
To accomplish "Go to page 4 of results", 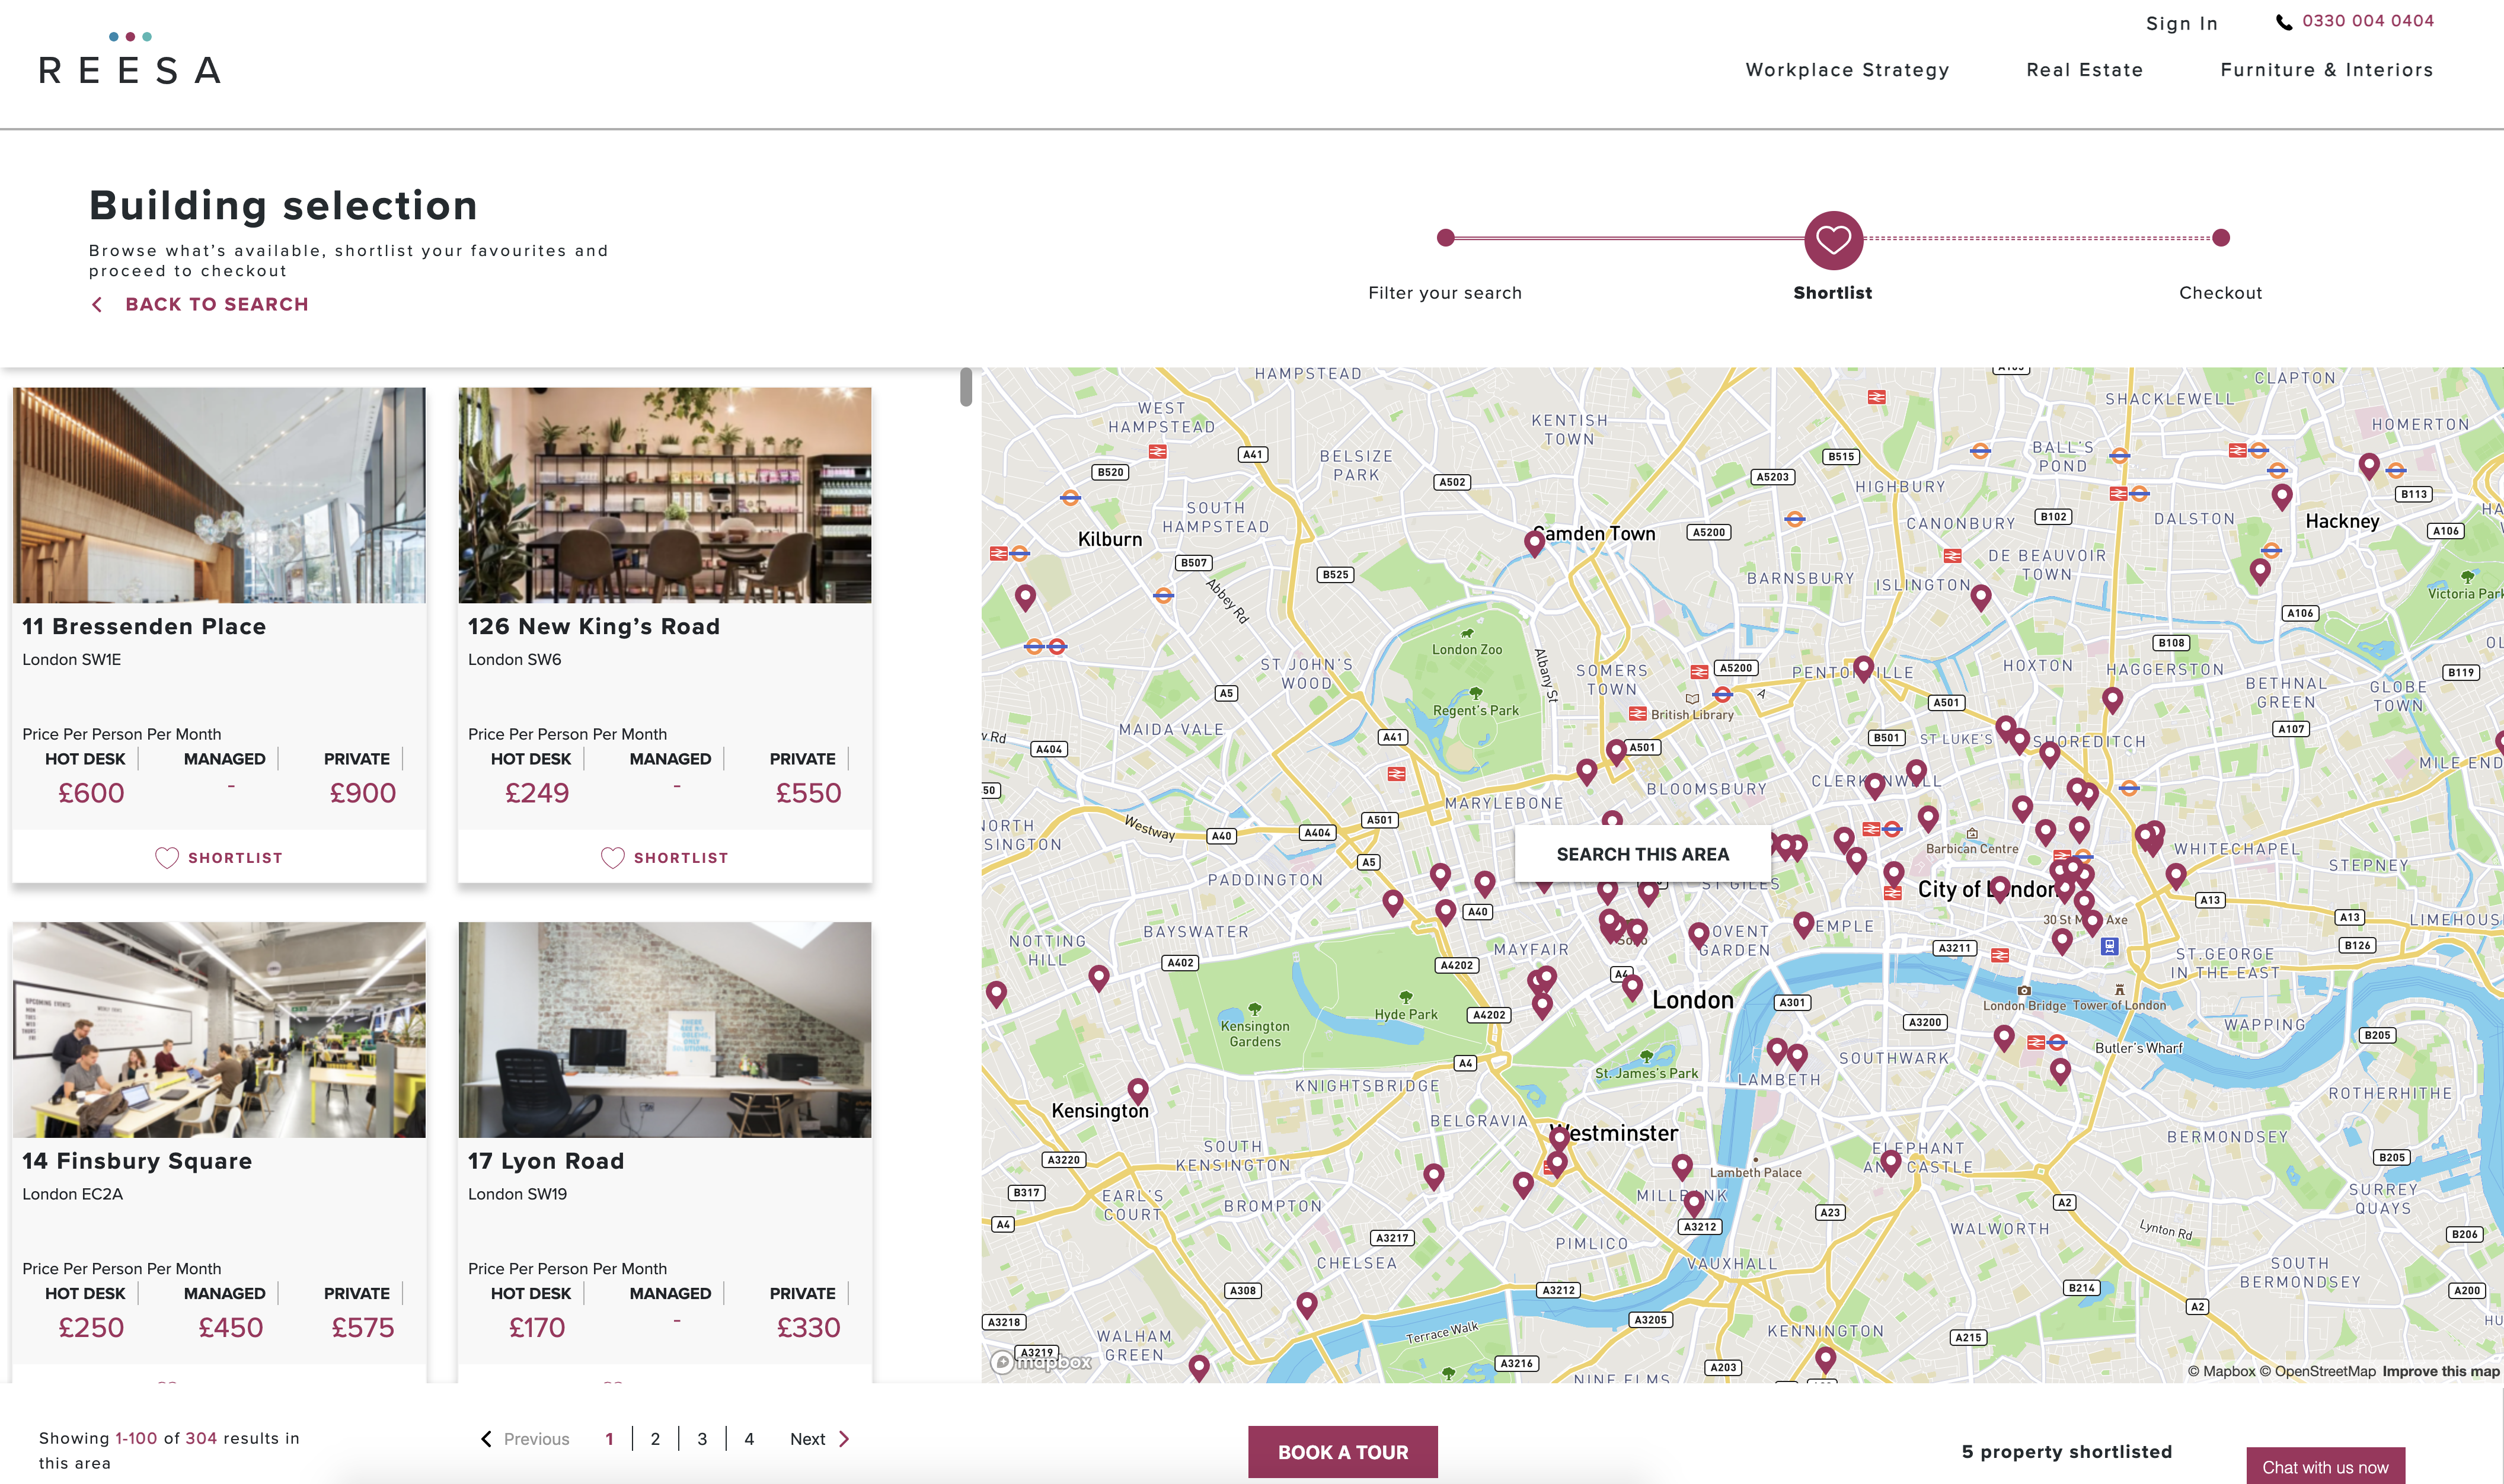I will (x=749, y=1439).
